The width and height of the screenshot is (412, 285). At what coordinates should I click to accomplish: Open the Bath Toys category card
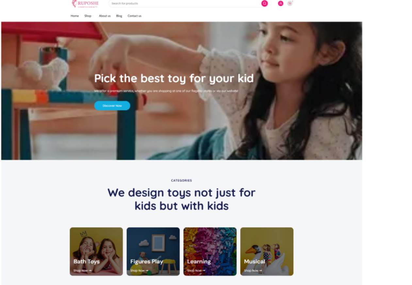[96, 251]
